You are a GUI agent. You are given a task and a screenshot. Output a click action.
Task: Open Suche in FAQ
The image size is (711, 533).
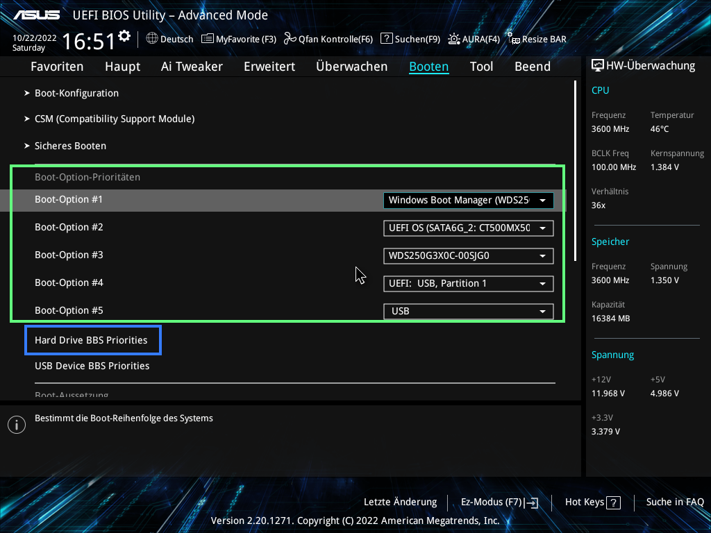[675, 502]
